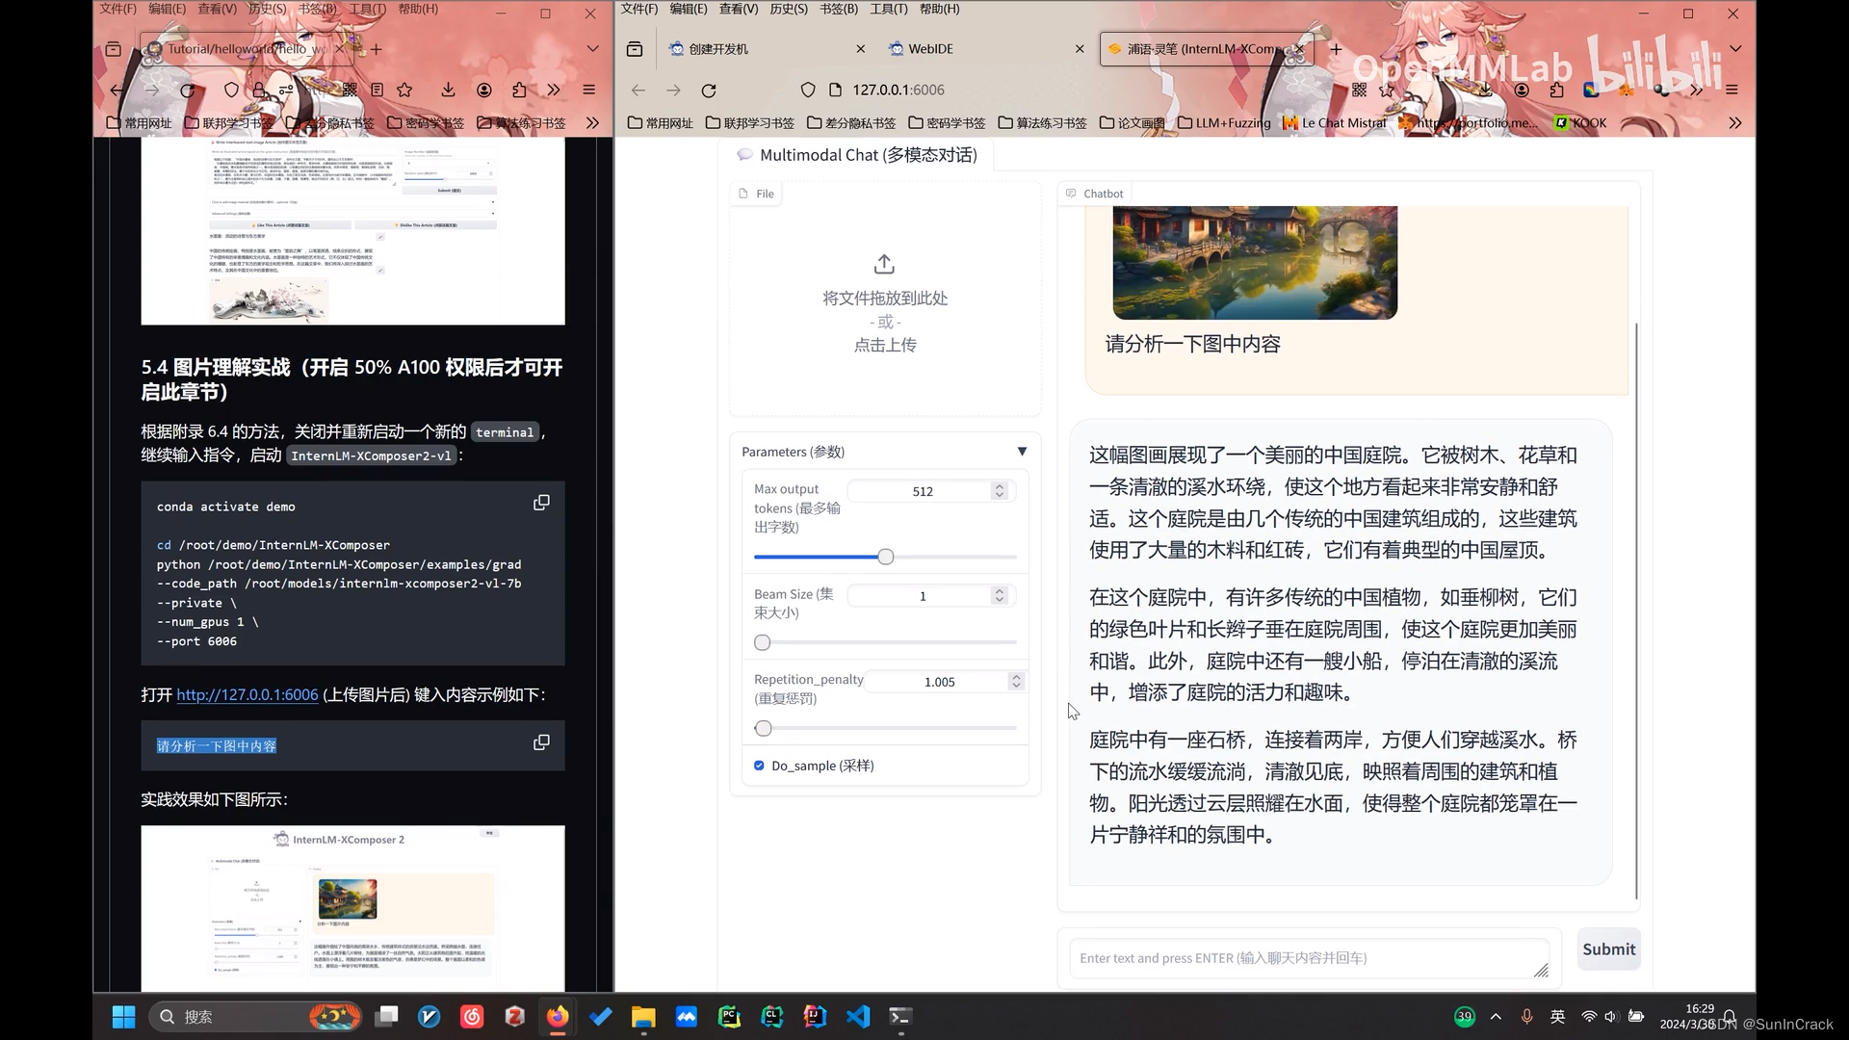Open the tab list dropdown in the left browser

pos(592,49)
